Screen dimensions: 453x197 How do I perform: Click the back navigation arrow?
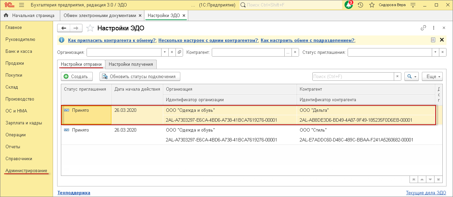tap(64, 28)
